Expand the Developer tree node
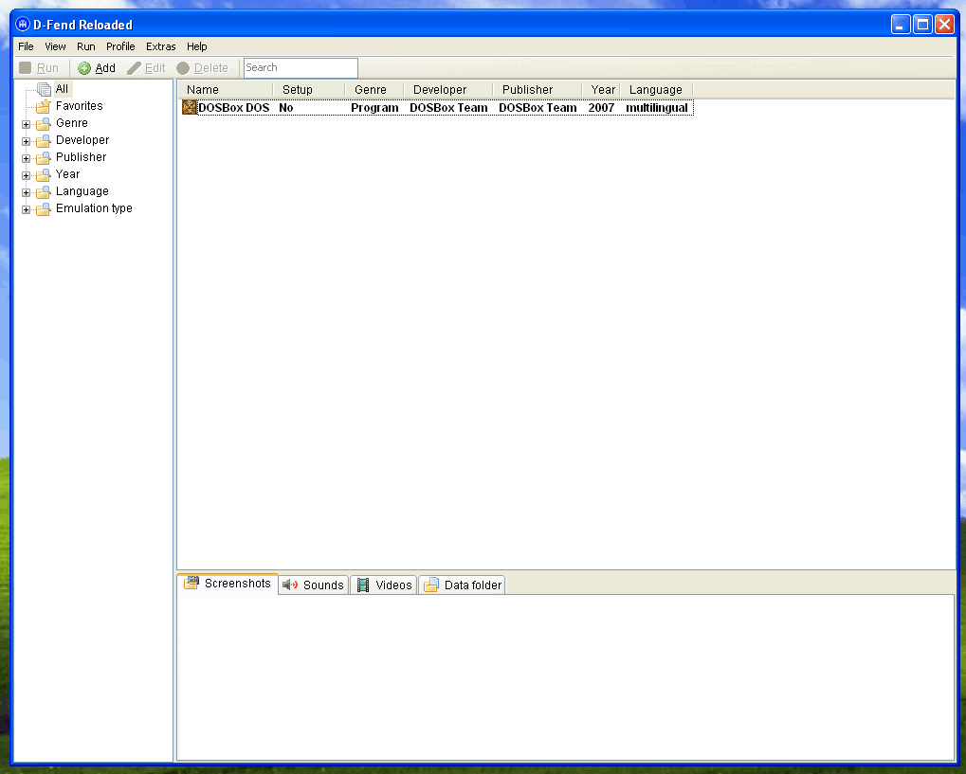Image resolution: width=966 pixels, height=774 pixels. click(26, 141)
